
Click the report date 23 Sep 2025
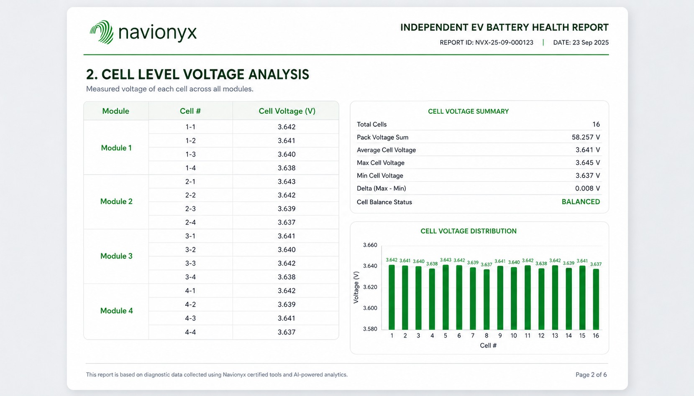(581, 43)
